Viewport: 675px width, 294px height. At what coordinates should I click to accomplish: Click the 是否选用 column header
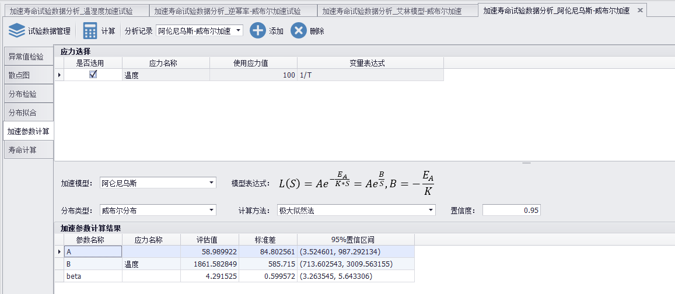point(93,63)
